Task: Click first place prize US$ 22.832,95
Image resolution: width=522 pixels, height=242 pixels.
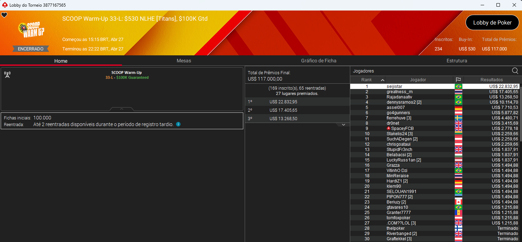Action: click(283, 102)
